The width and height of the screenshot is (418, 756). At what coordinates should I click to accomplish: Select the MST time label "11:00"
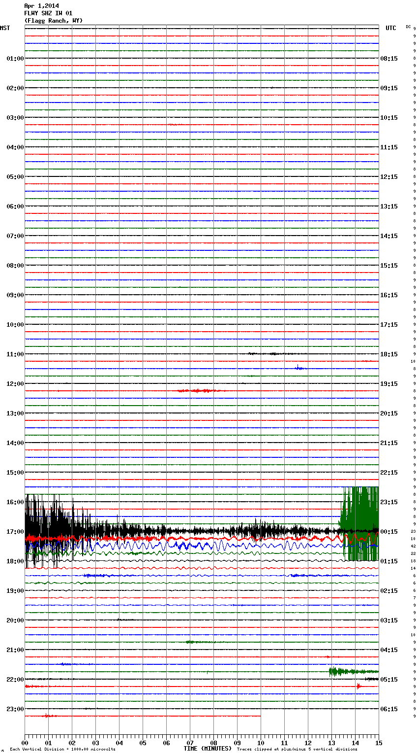(x=15, y=354)
